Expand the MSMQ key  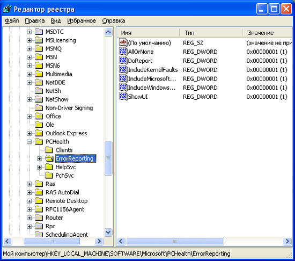pos(29,49)
